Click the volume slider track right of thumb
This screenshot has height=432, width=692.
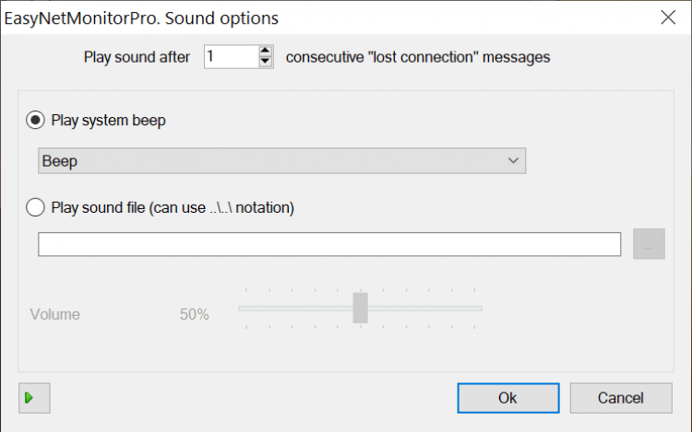pyautogui.click(x=424, y=308)
